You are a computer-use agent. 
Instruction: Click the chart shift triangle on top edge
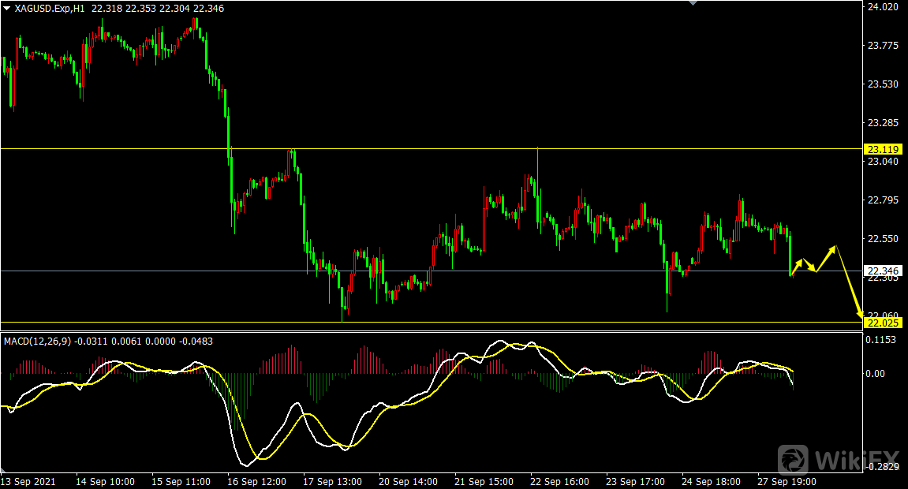[693, 3]
